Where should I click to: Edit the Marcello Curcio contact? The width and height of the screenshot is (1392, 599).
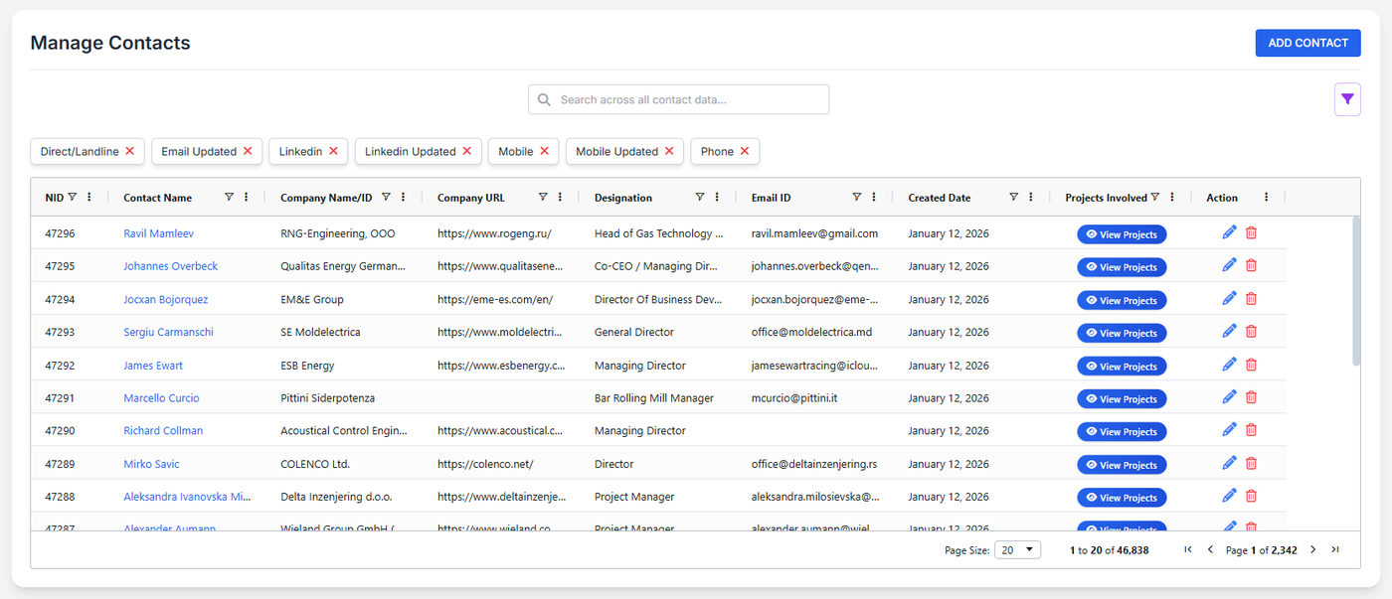click(1229, 397)
